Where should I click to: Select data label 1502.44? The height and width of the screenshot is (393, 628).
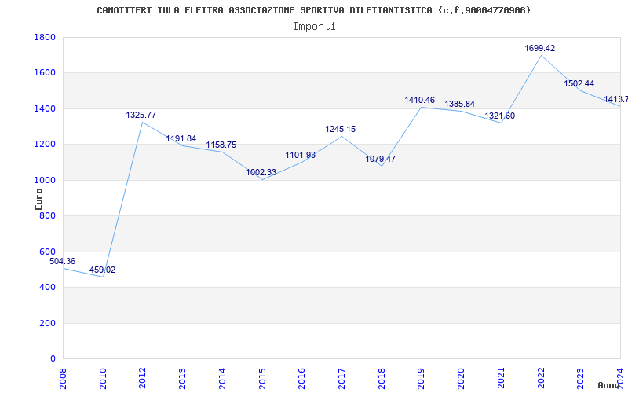[x=579, y=84]
